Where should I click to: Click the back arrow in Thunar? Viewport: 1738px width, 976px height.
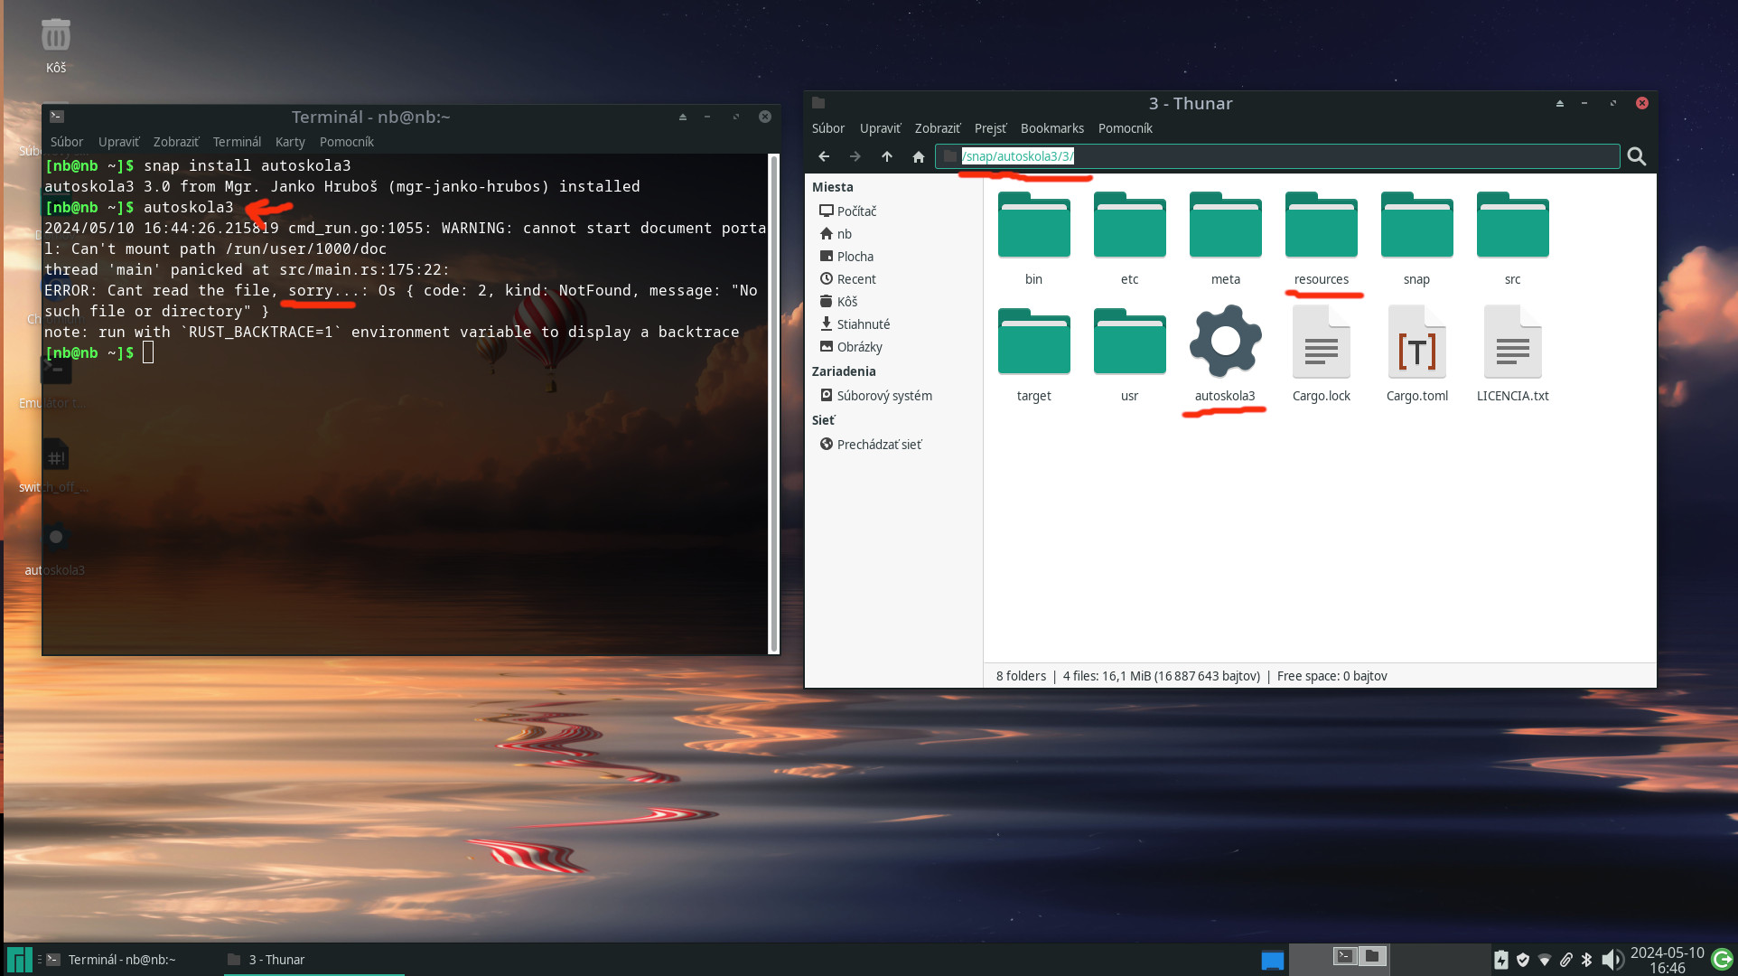click(x=823, y=156)
